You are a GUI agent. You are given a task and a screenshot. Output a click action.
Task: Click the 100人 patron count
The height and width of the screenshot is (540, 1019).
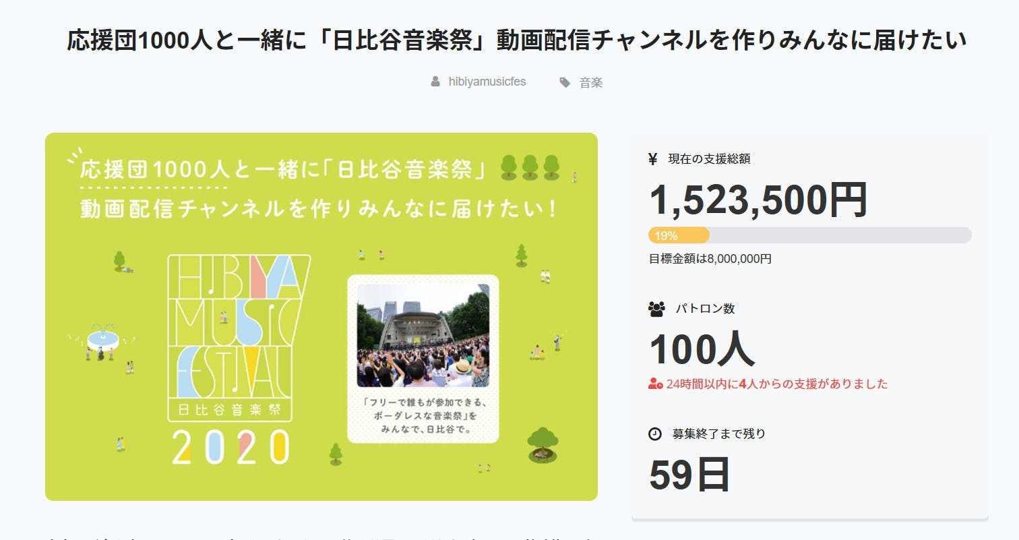(x=702, y=349)
